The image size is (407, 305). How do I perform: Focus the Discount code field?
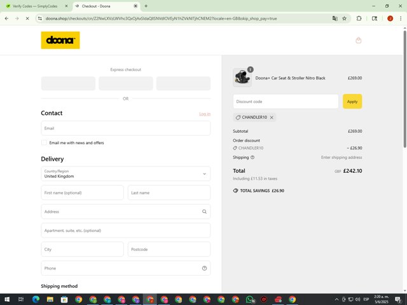[286, 102]
